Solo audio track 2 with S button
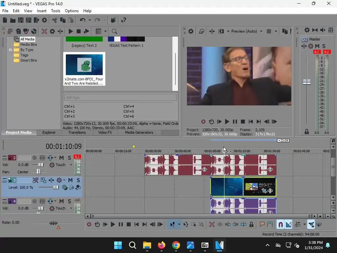 tap(69, 158)
